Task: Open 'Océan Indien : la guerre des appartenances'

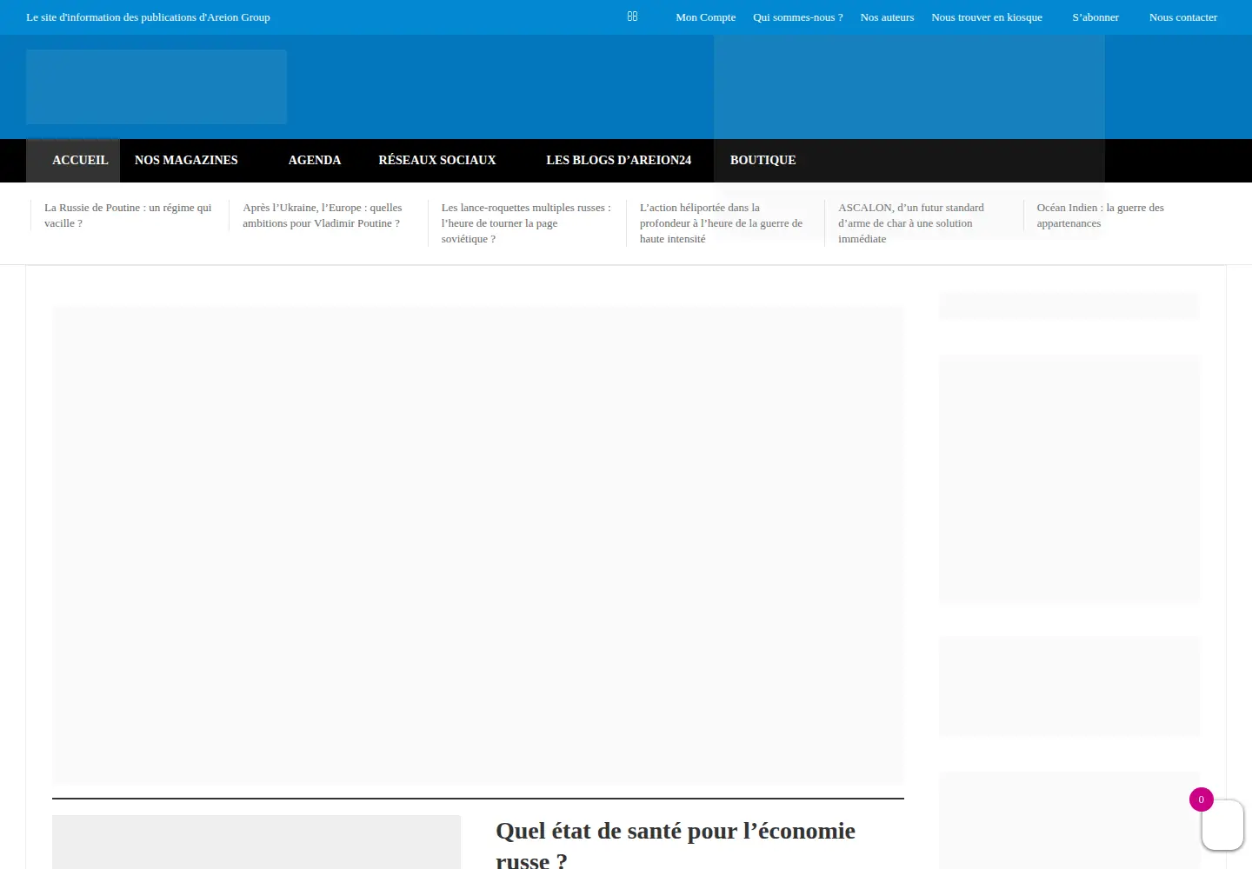Action: pyautogui.click(x=1100, y=216)
